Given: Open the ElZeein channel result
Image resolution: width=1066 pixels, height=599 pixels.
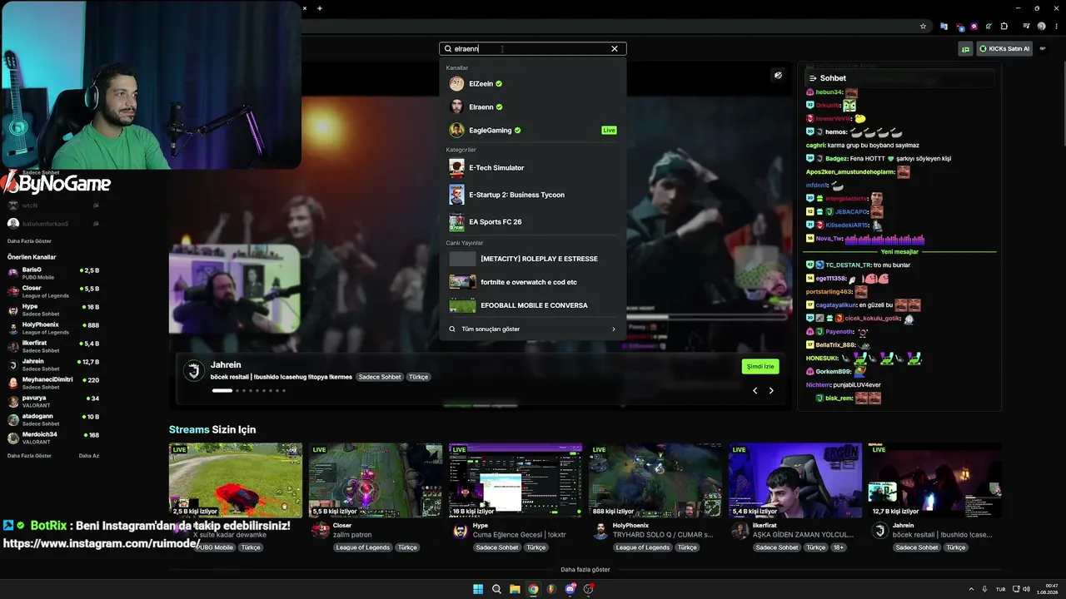Looking at the screenshot, I should tap(533, 84).
